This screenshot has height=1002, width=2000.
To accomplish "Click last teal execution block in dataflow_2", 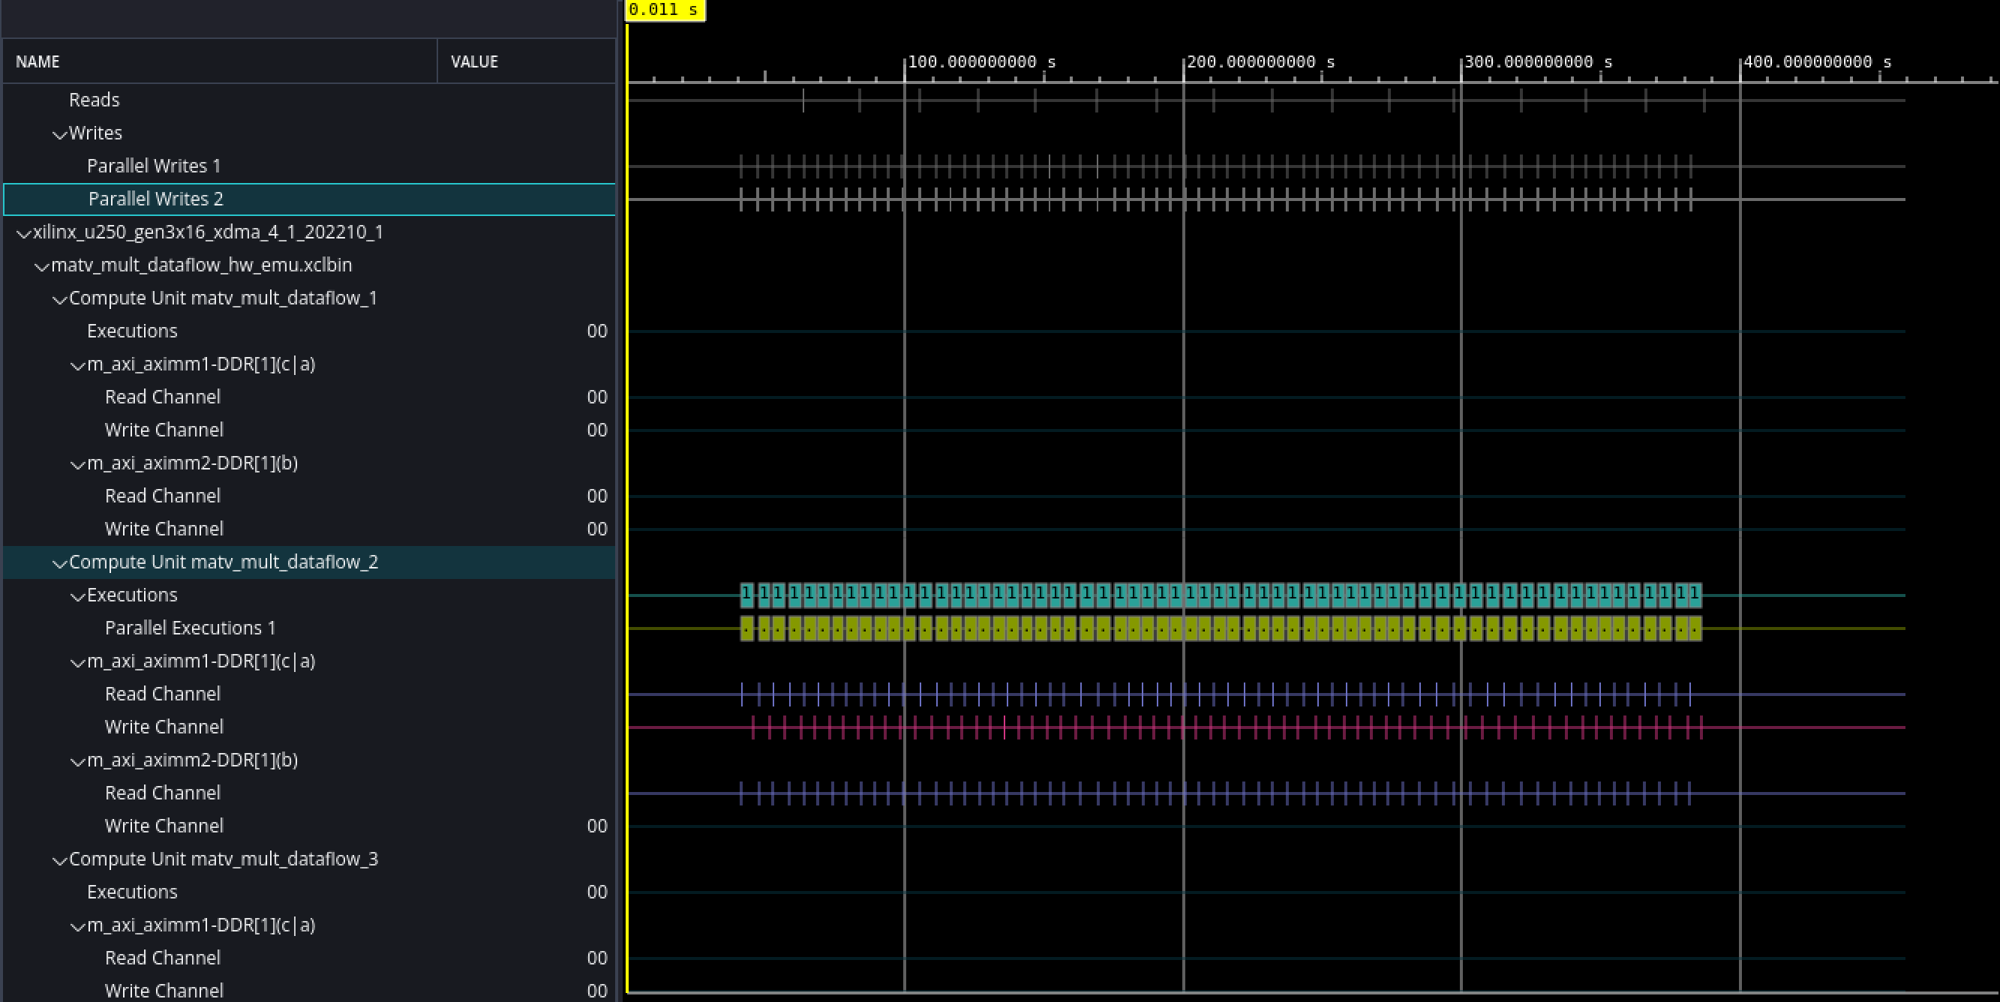I will pos(1695,595).
